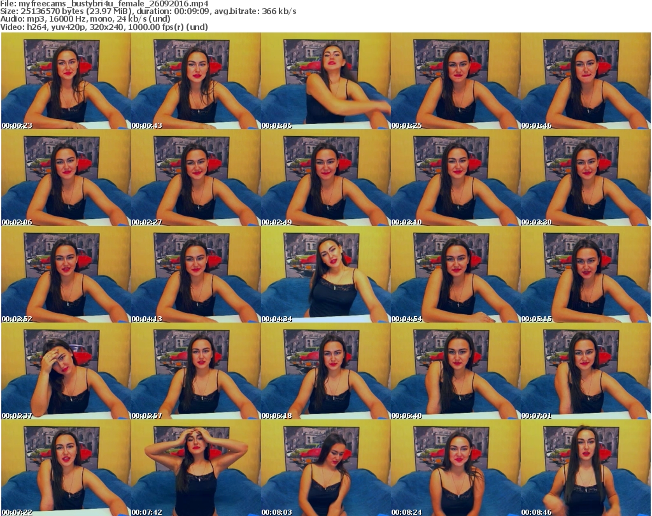Open the frame stamped 00:04:13

[x=196, y=275]
